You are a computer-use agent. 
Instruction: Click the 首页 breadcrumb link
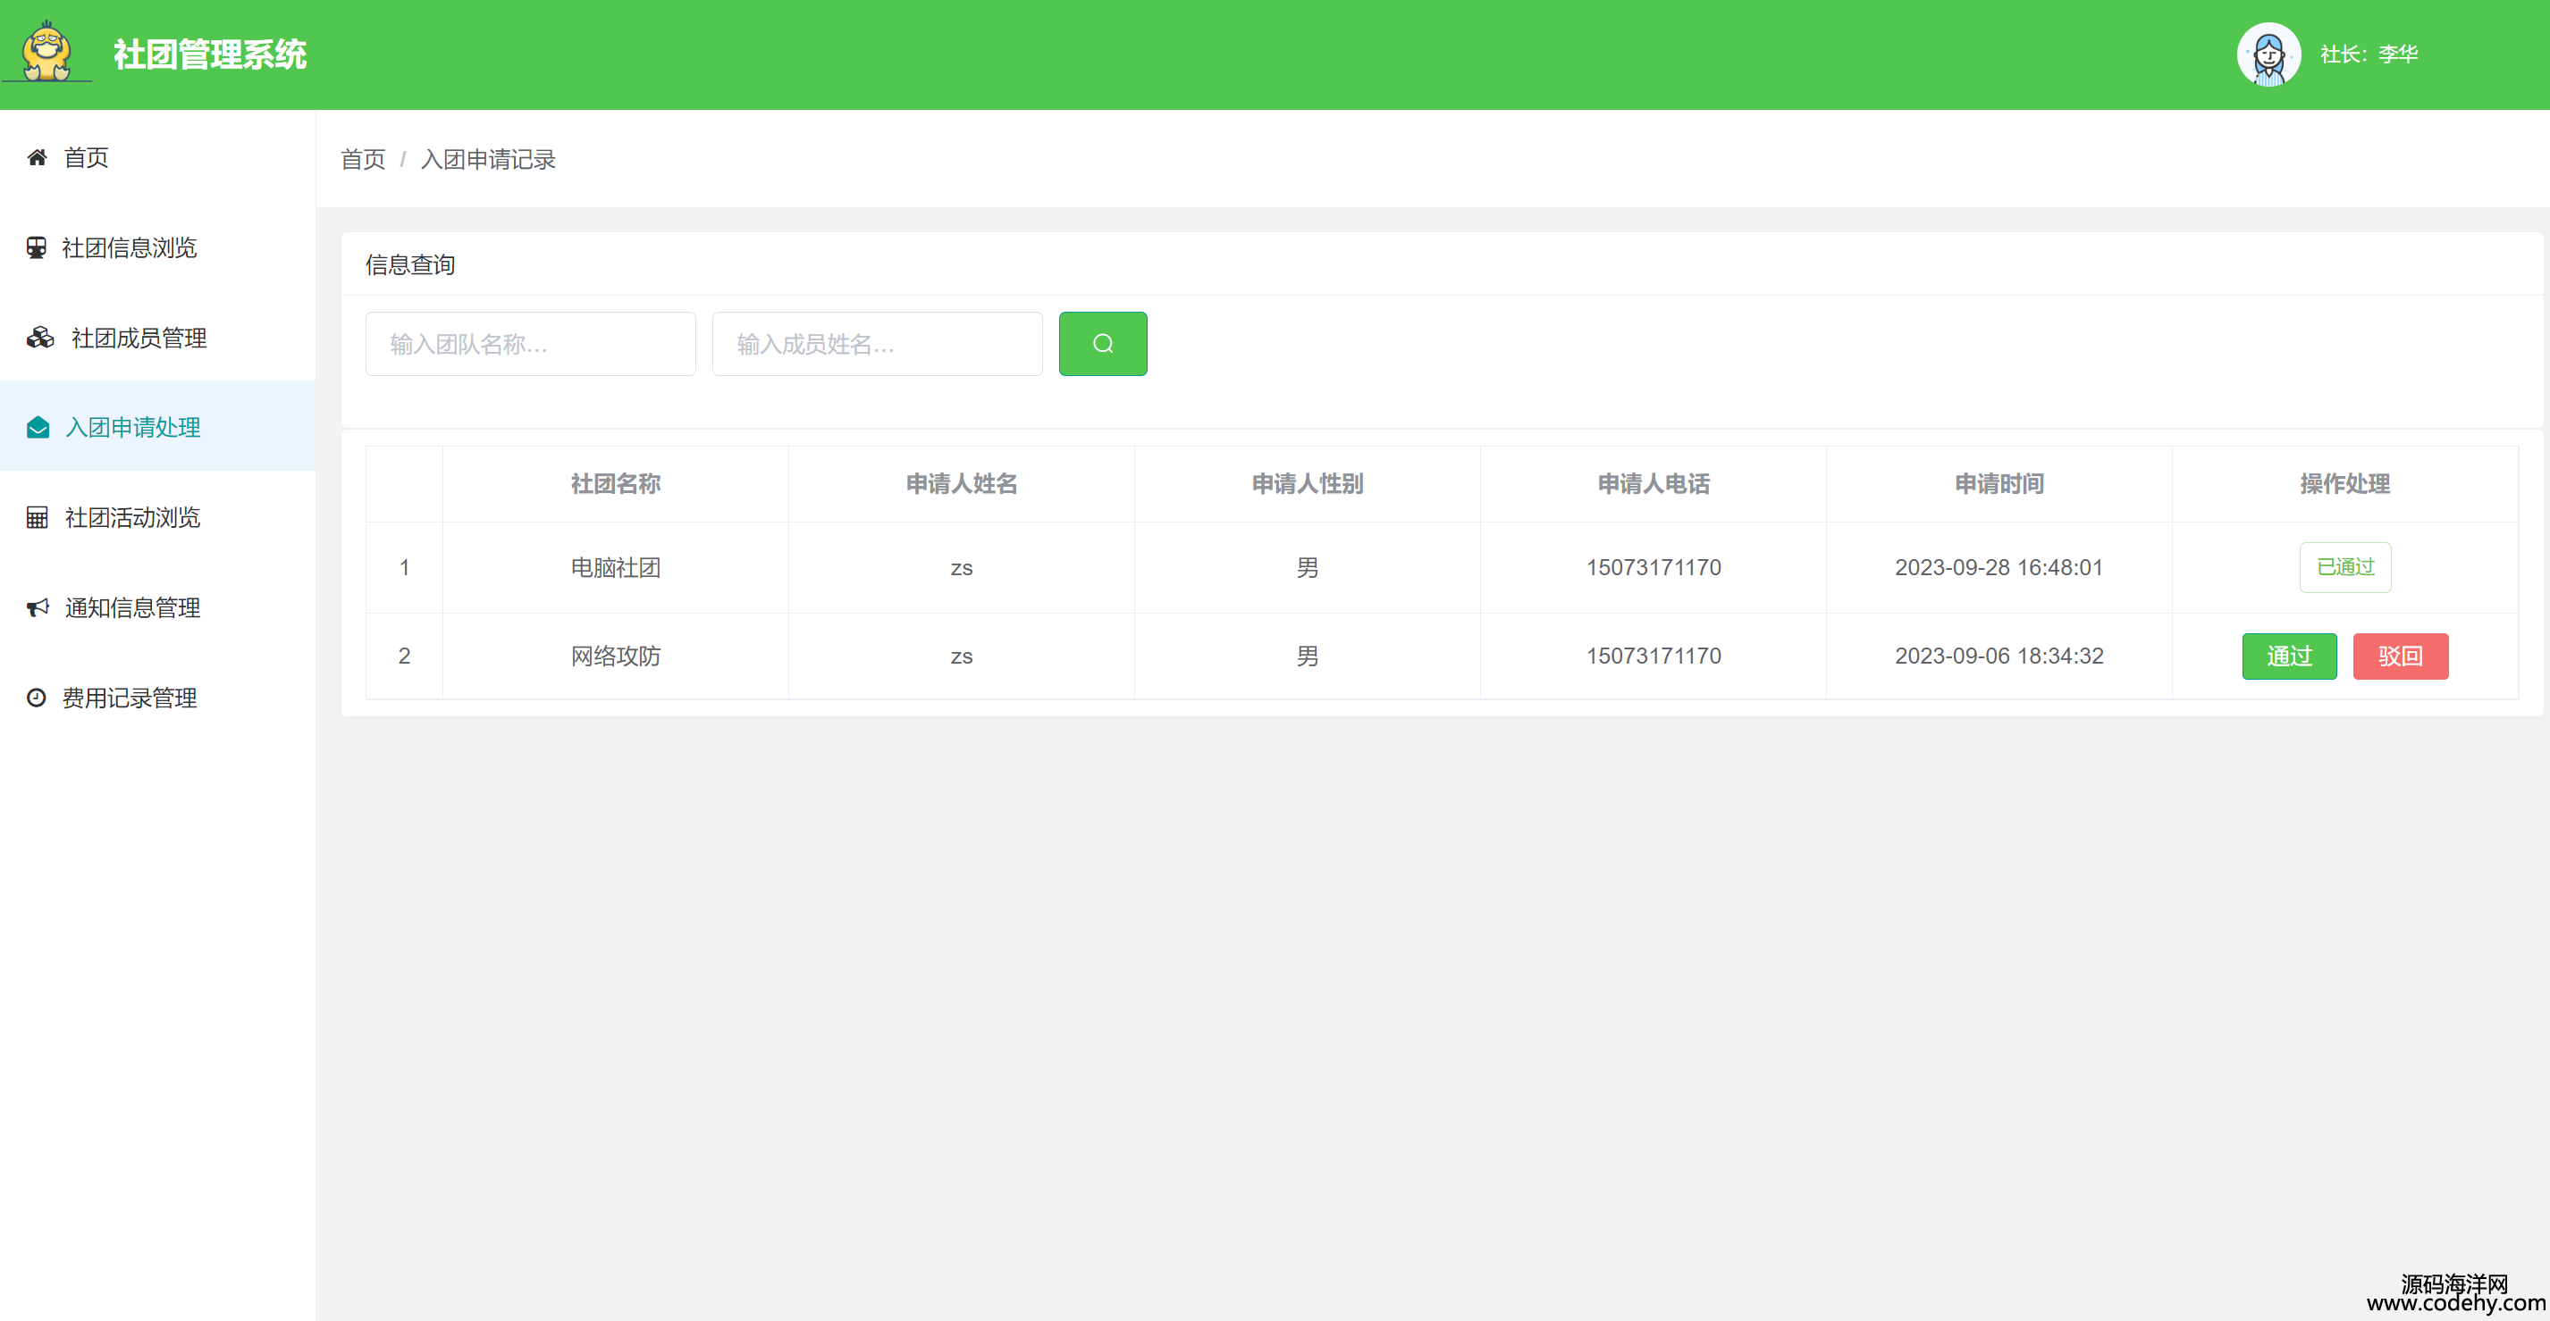tap(363, 159)
